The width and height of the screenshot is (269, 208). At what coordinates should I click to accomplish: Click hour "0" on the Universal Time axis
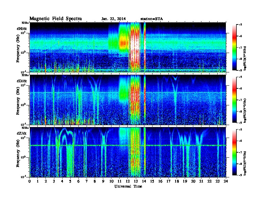[30, 181]
